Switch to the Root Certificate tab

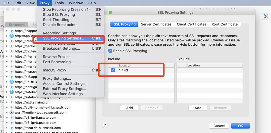click(x=225, y=24)
